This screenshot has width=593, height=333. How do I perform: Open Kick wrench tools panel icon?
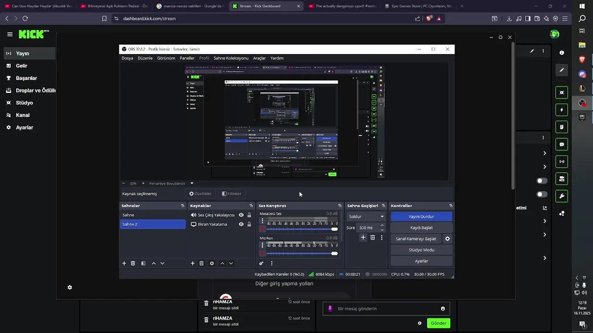tap(561, 196)
